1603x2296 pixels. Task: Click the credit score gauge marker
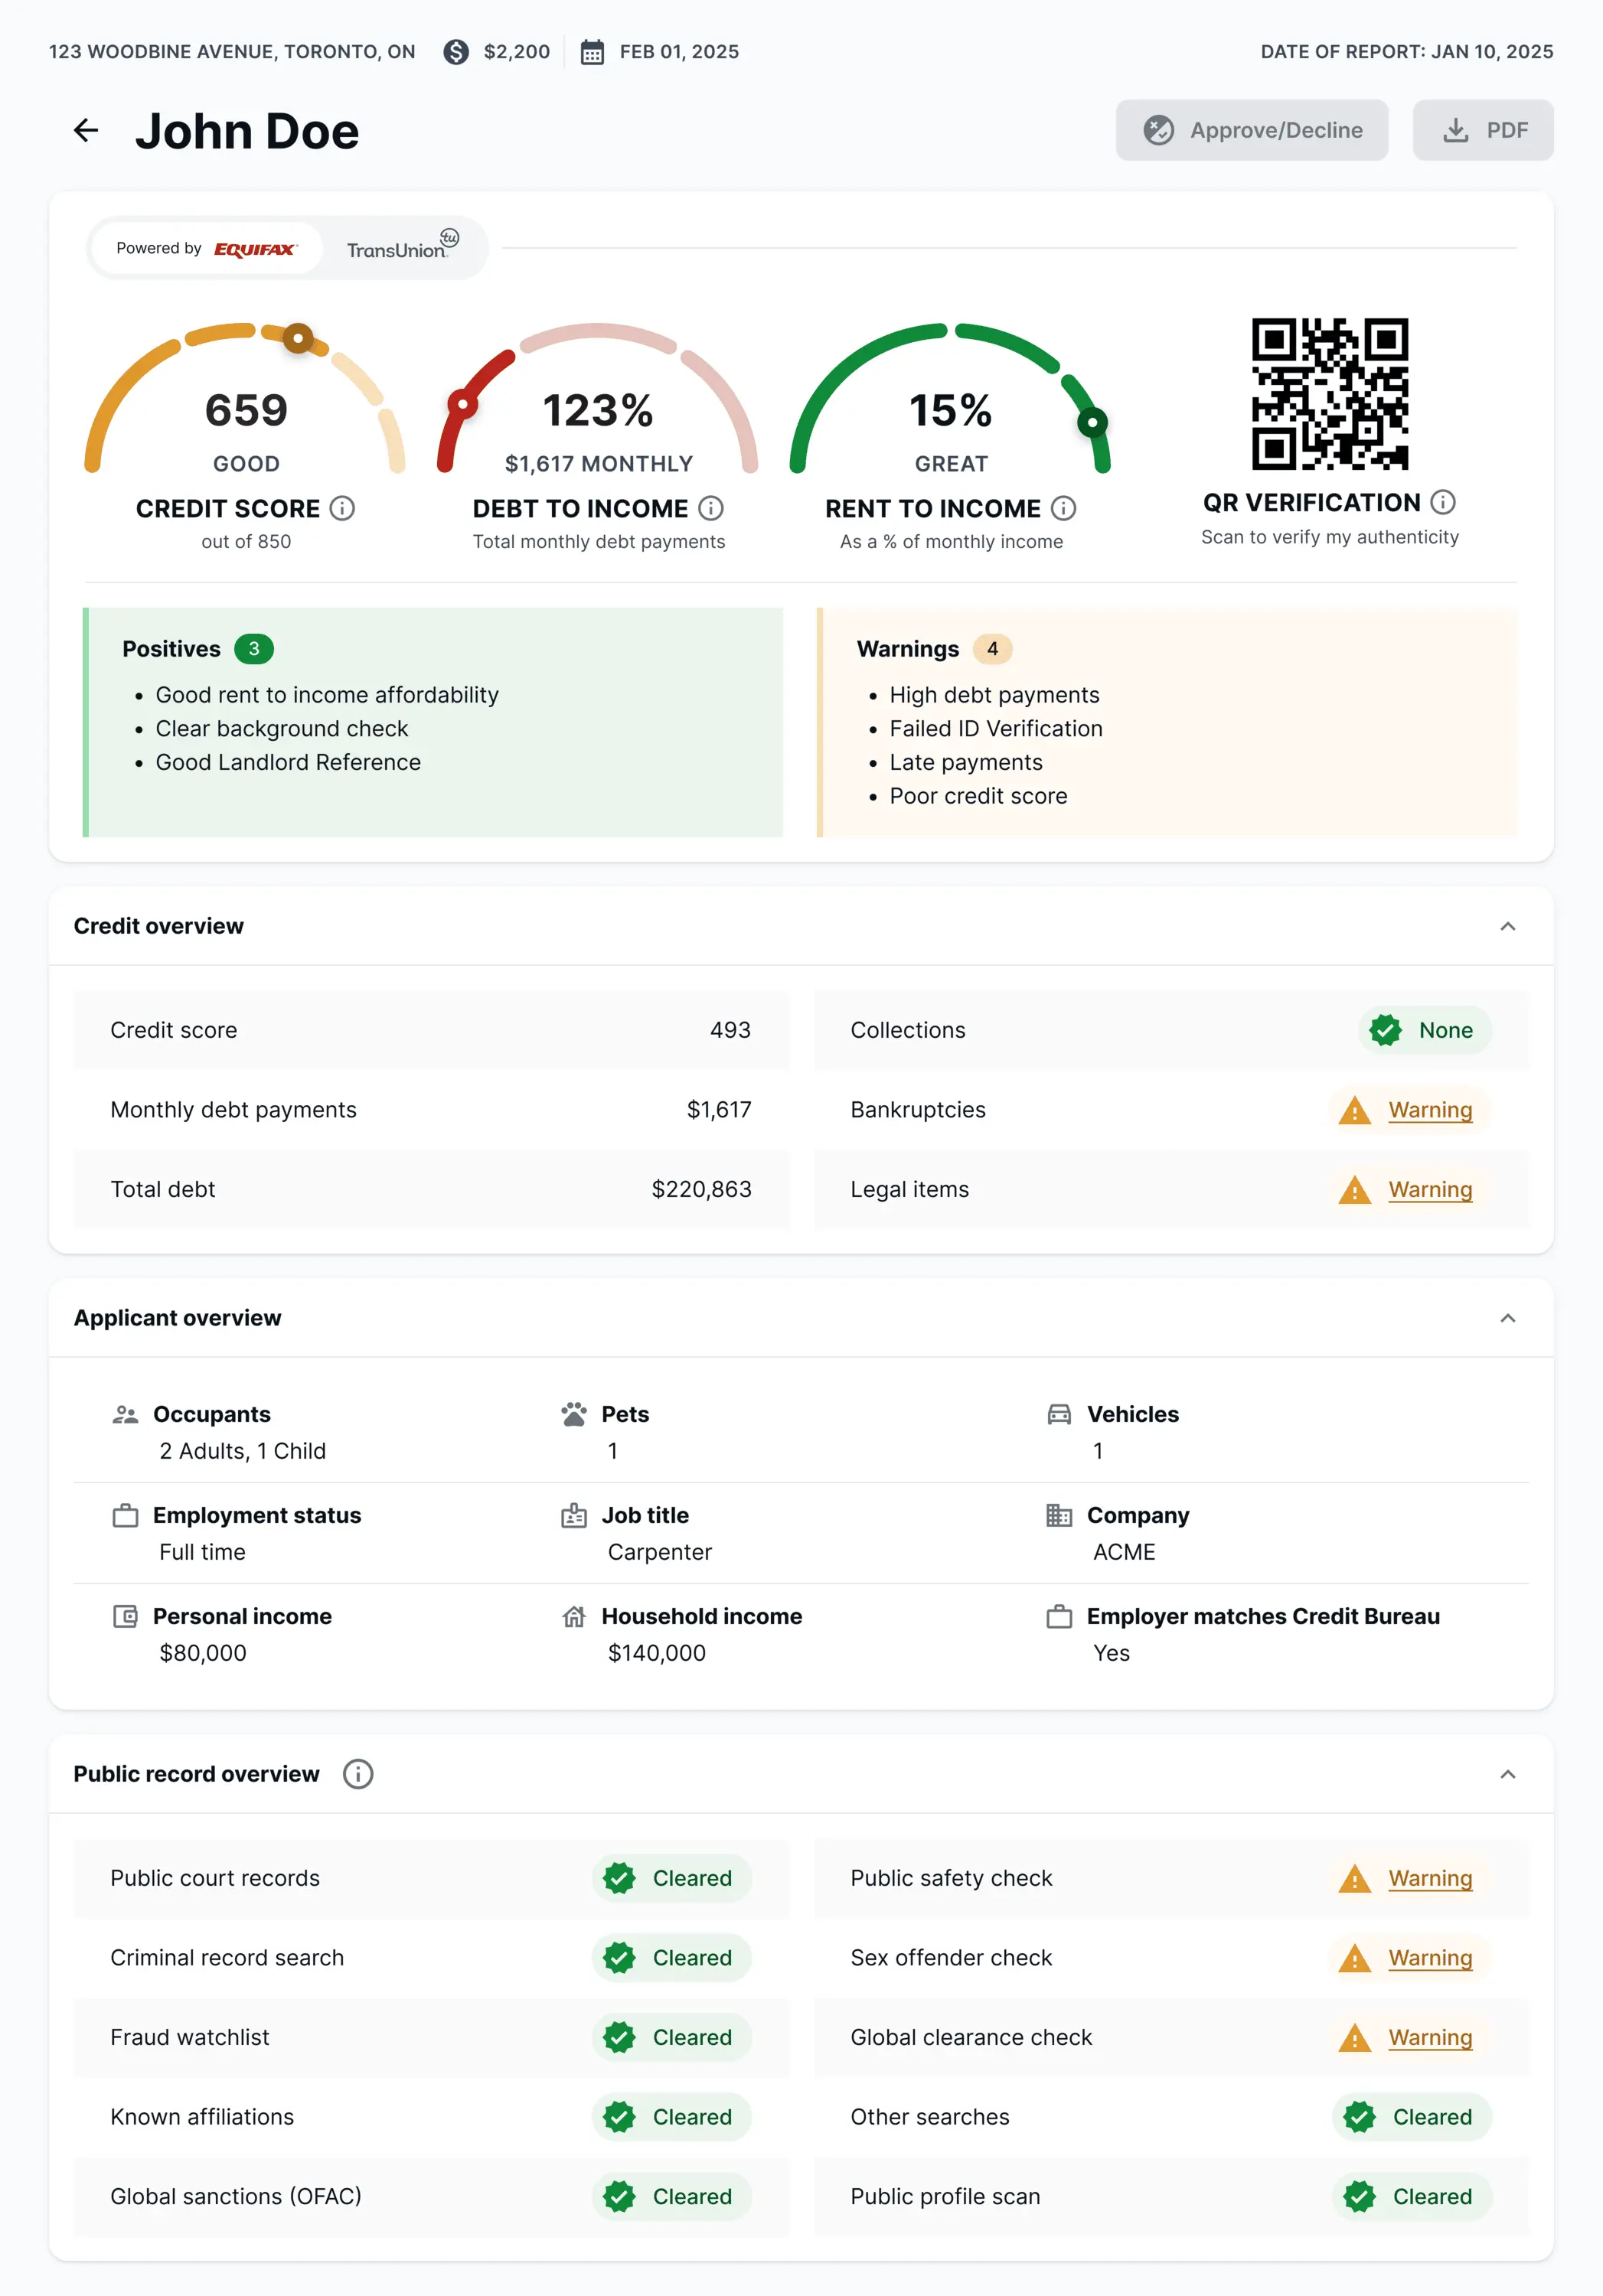tap(298, 338)
